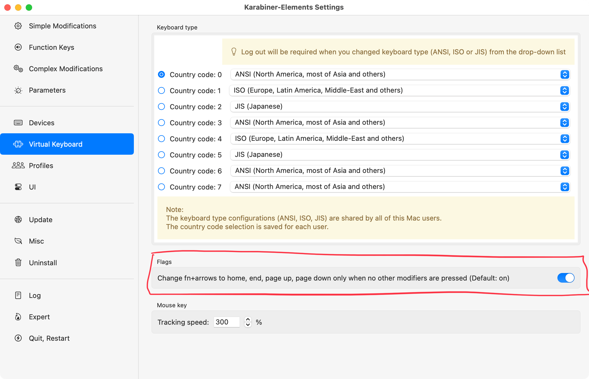Click the Complex Modifications double-gear icon
Screen dimensions: 589x379
[18, 69]
